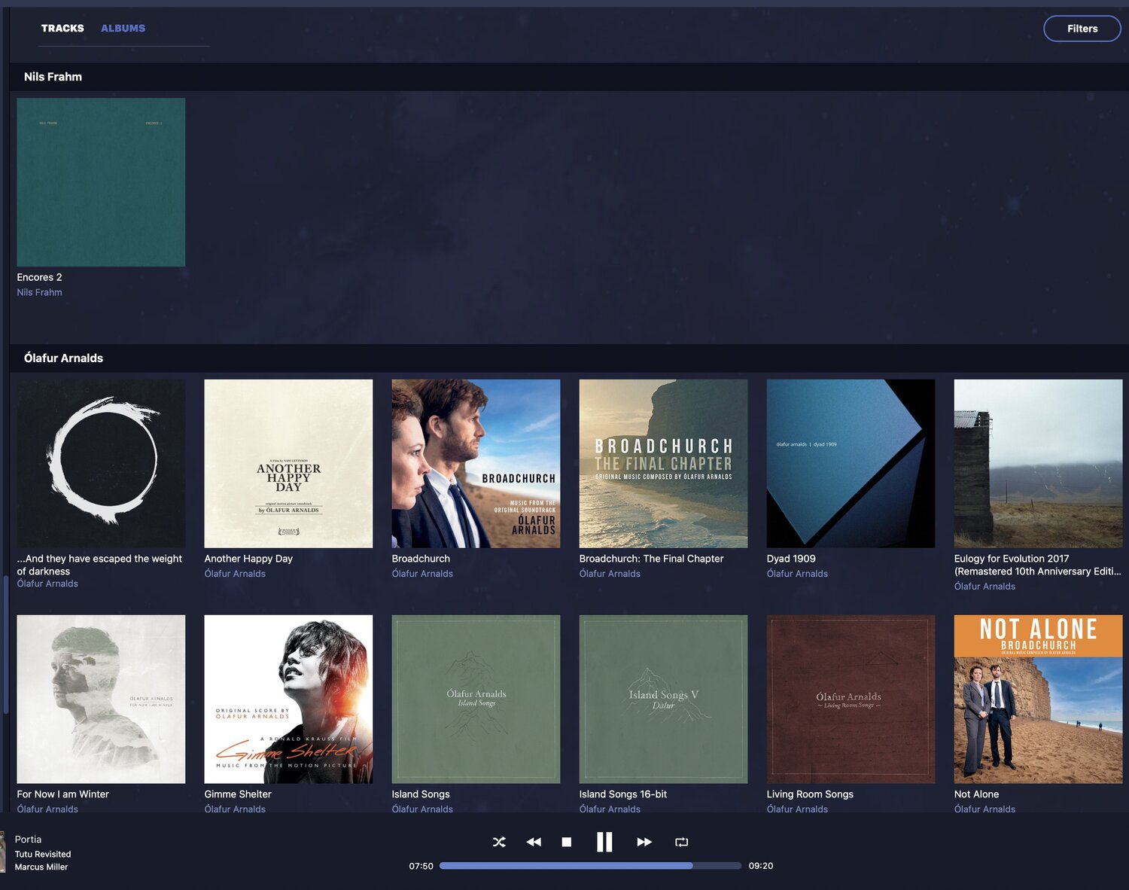The height and width of the screenshot is (890, 1129).
Task: Seek within the playback progress bar
Action: point(590,866)
